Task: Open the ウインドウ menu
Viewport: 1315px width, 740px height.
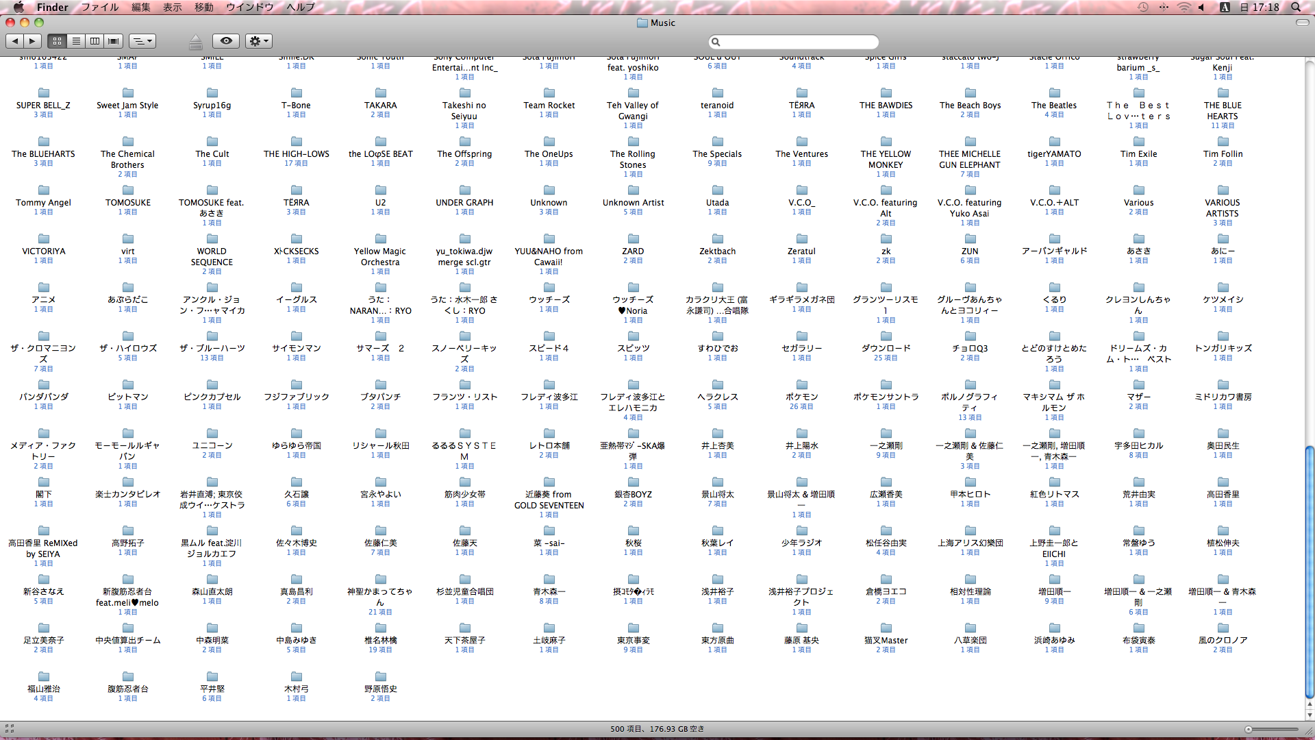Action: tap(249, 7)
